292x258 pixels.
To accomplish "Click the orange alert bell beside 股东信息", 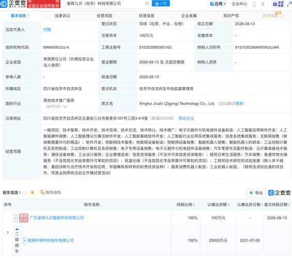I will point(32,192).
